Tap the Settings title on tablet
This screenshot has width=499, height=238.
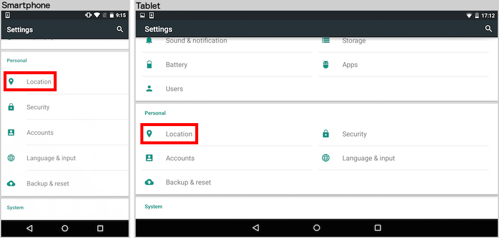tap(158, 29)
